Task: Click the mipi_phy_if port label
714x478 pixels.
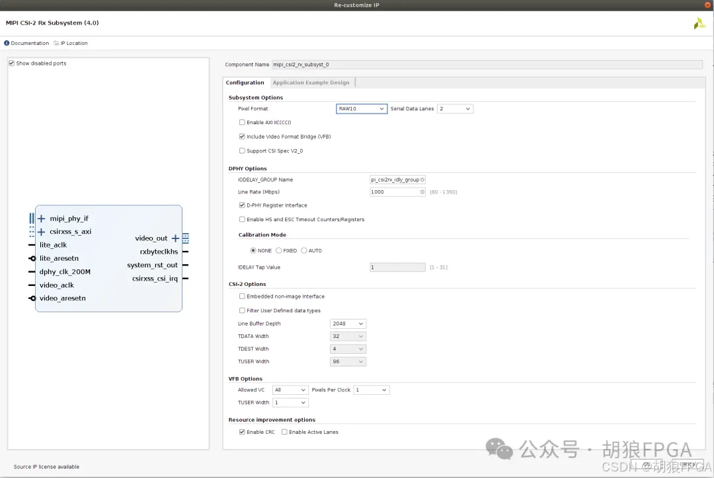Action: point(69,219)
